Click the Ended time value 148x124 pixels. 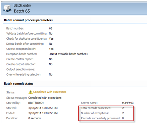43,113
